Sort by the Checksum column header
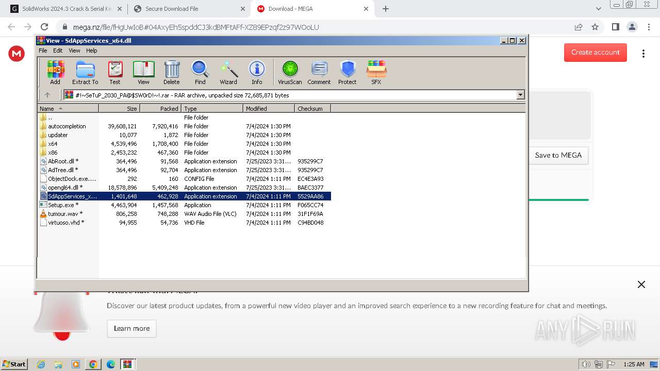 (x=312, y=108)
